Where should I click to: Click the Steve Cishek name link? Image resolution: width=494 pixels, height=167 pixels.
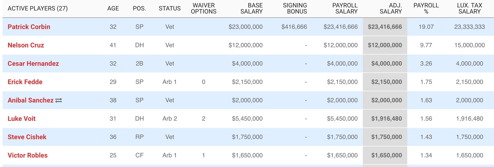pos(27,137)
